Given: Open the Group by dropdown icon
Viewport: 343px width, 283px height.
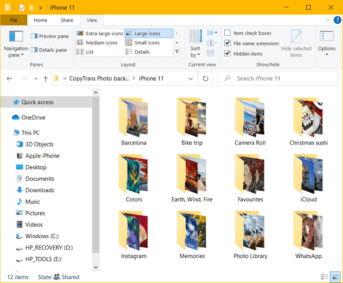Looking at the screenshot, I should [x=212, y=33].
